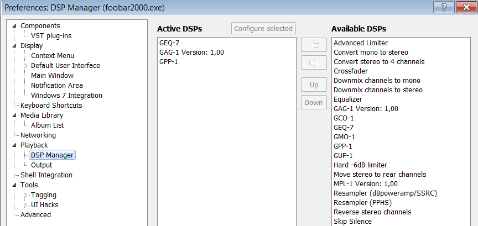Screen dimensions: 478x226
Task: Open the VST plug-ins page
Action: 51,35
